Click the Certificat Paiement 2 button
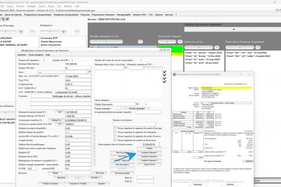Screen dimensions: 281x187 pos(149,156)
